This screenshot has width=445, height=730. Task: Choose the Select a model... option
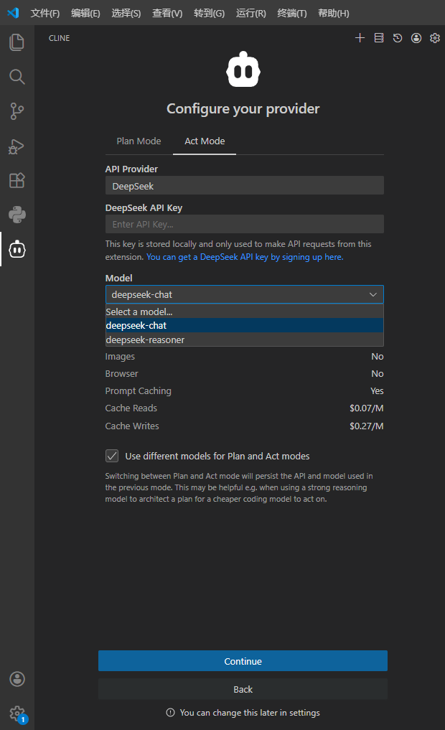(x=244, y=312)
